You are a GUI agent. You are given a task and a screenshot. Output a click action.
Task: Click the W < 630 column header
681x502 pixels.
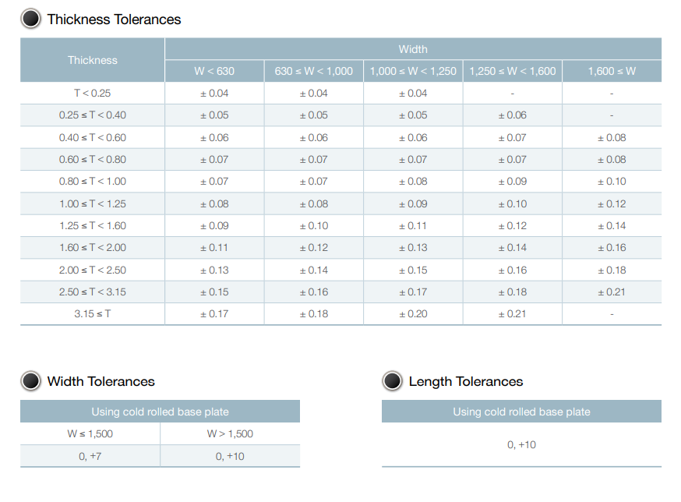pos(214,71)
